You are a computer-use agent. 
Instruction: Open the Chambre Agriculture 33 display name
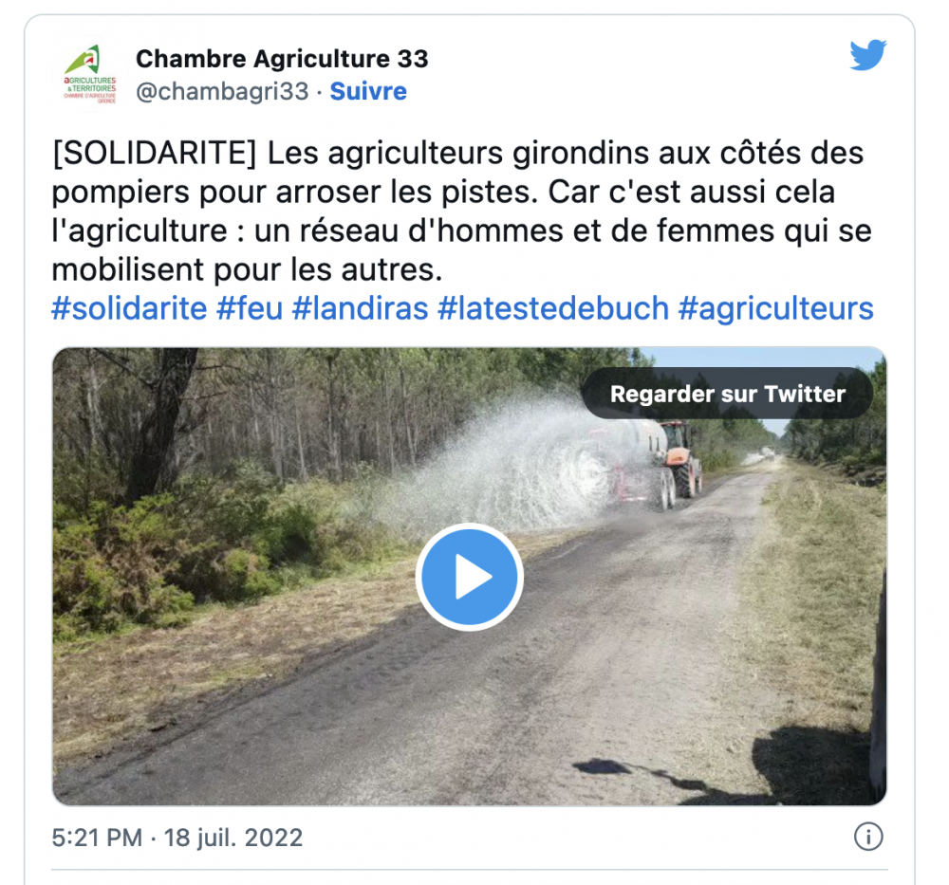coord(282,59)
